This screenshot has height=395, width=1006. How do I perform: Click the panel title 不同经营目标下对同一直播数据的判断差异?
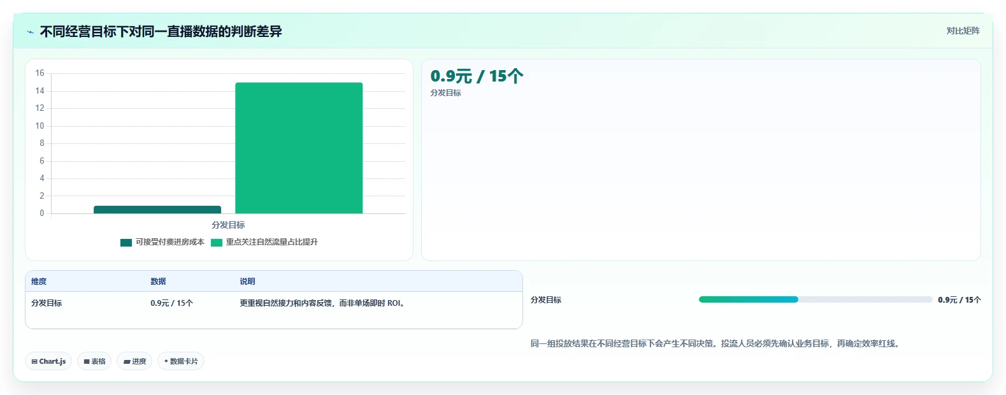161,32
